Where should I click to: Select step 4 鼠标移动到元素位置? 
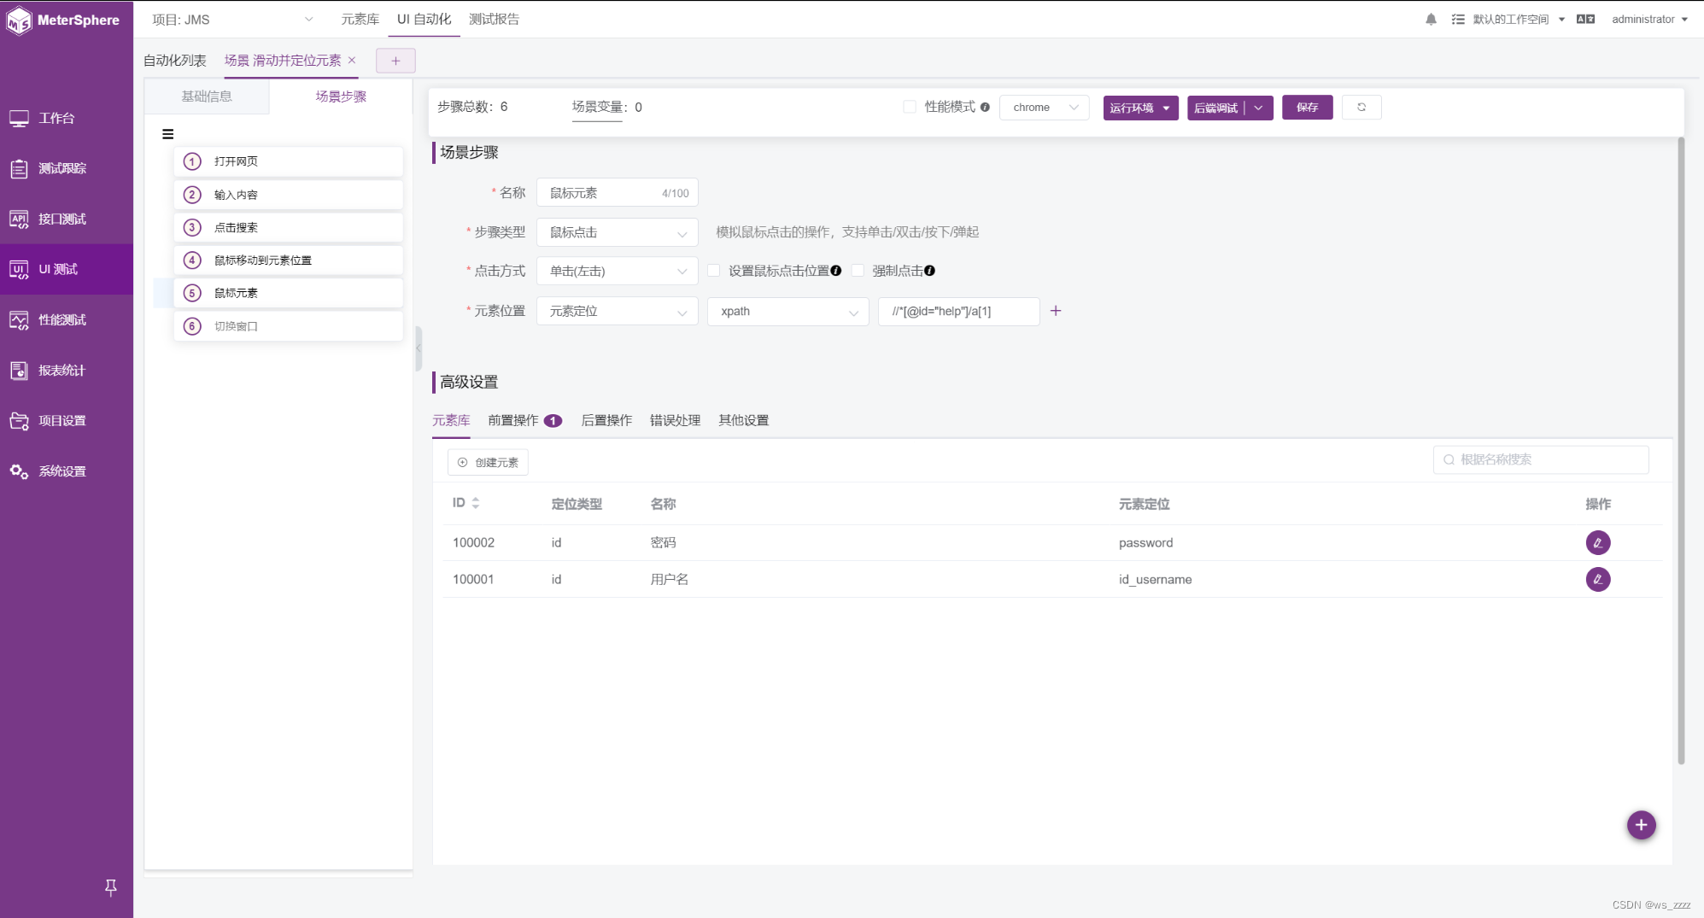(x=288, y=260)
